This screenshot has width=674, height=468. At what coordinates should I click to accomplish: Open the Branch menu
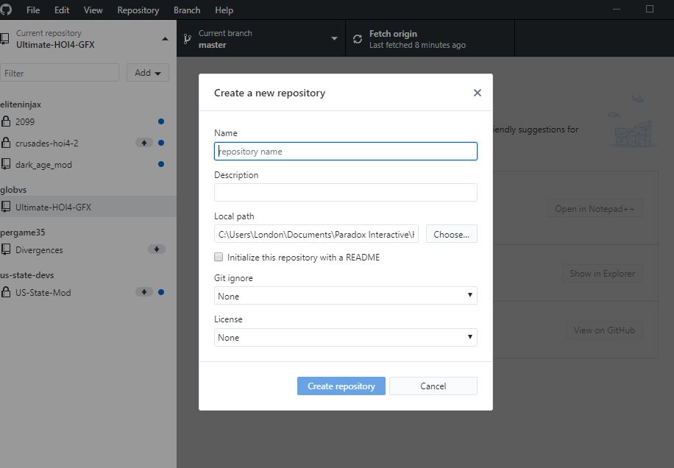coord(187,10)
